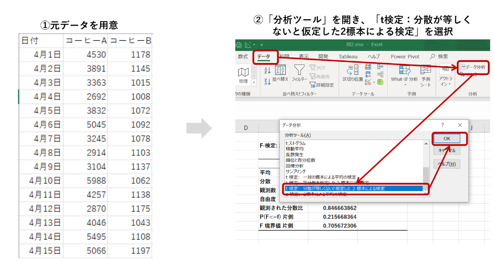The width and height of the screenshot is (494, 266).
Task: Select ヒストグラム in the analysis tools list
Action: coord(295,143)
